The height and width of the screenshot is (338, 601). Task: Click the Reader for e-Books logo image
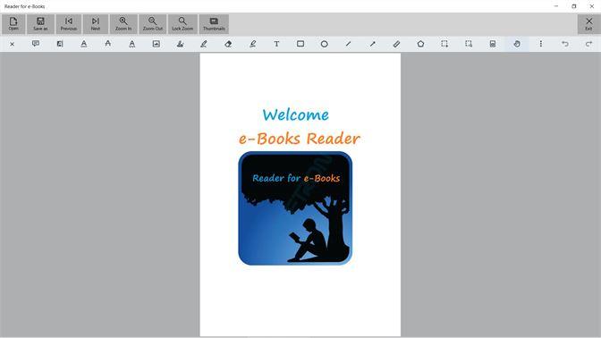295,208
